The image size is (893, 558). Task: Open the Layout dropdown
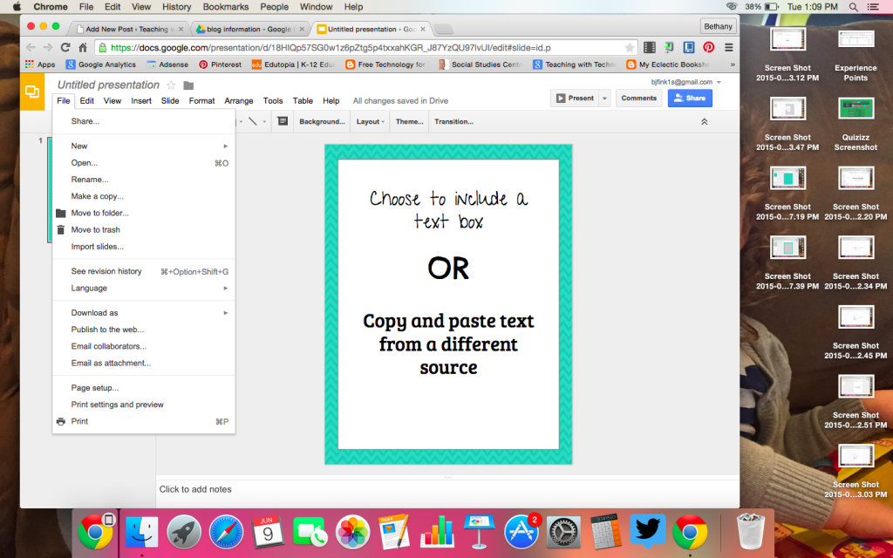pyautogui.click(x=370, y=121)
